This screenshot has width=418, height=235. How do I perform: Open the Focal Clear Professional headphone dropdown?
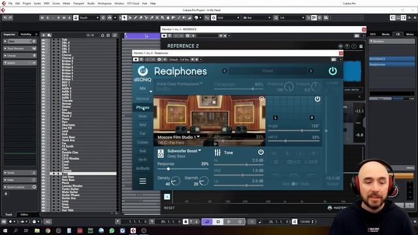(180, 84)
